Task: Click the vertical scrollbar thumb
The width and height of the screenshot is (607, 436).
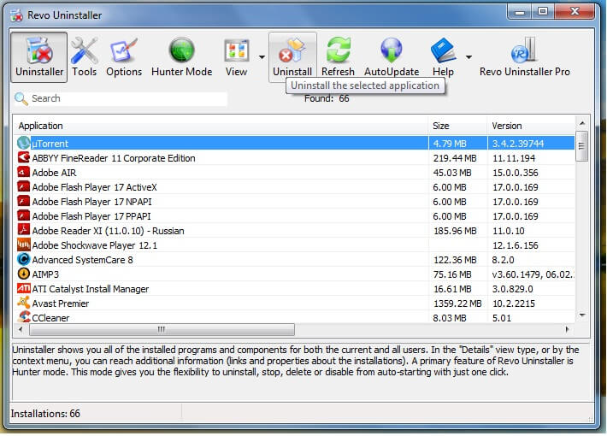Action: pos(581,146)
